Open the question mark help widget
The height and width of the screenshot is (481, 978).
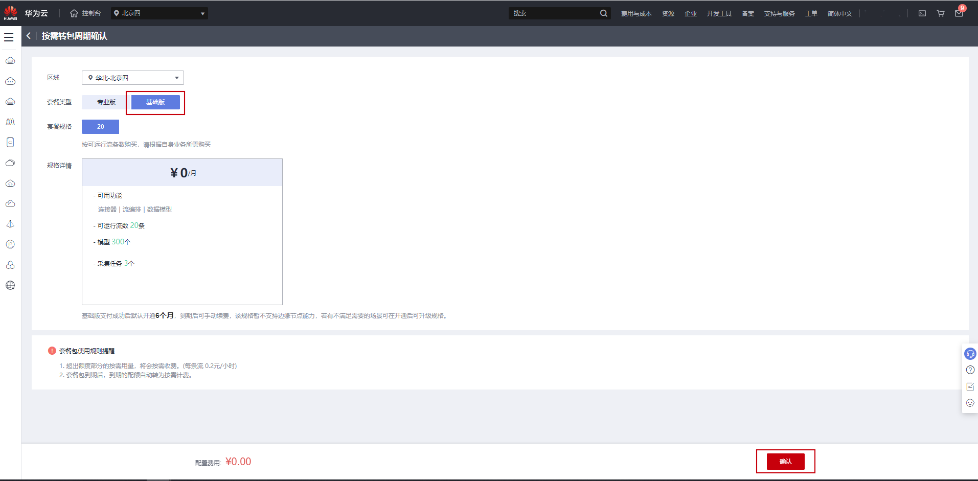(970, 370)
